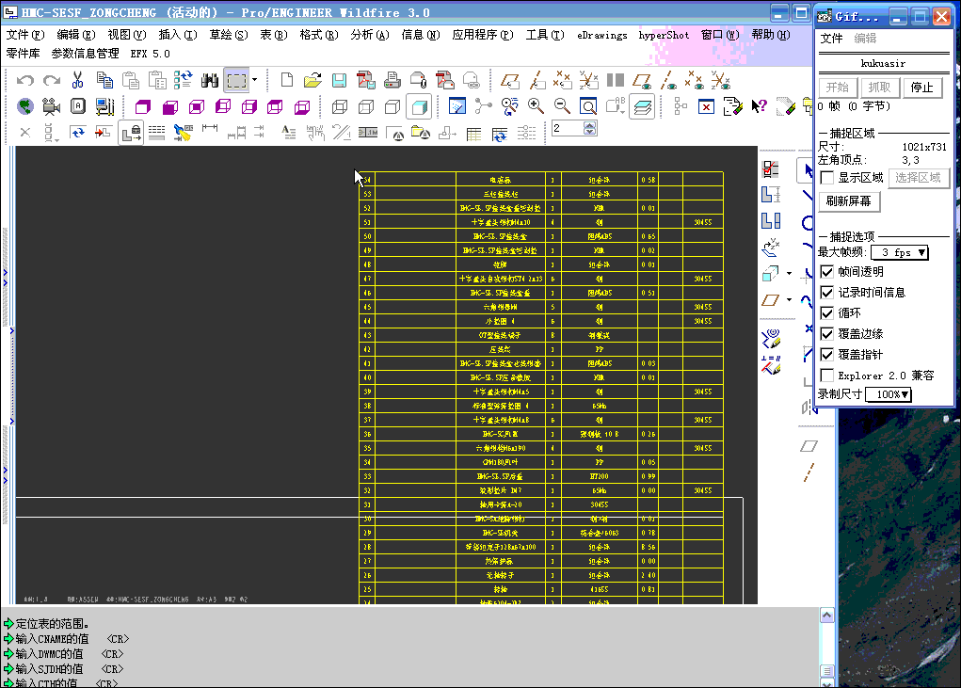Open the 最大帧频 3 fps dropdown

900,252
